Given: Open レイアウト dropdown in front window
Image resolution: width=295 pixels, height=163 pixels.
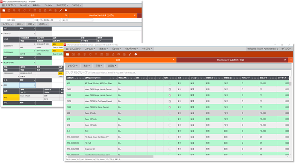Looking at the screenshot, I should [72, 66].
